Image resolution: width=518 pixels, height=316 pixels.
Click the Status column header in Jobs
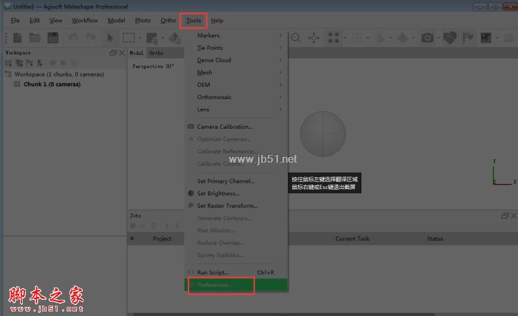(x=434, y=239)
